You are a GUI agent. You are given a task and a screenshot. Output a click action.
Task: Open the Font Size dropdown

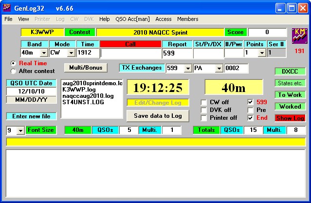[x=20, y=130]
